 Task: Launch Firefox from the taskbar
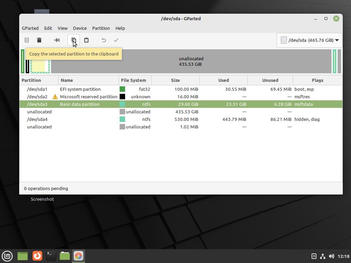[37, 256]
